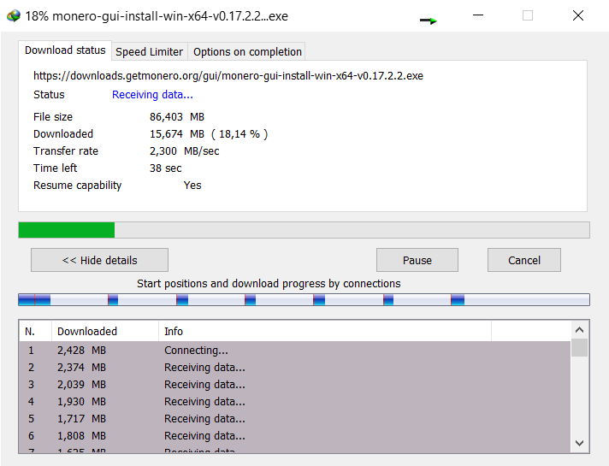The height and width of the screenshot is (466, 609).
Task: Cancel the monero download
Action: click(524, 260)
